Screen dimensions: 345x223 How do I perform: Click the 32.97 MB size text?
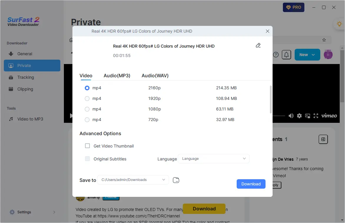[225, 120]
